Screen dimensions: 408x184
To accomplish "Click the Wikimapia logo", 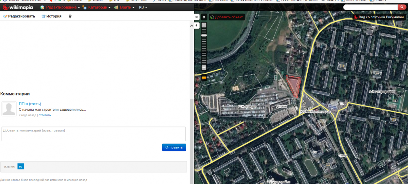I will point(18,7).
